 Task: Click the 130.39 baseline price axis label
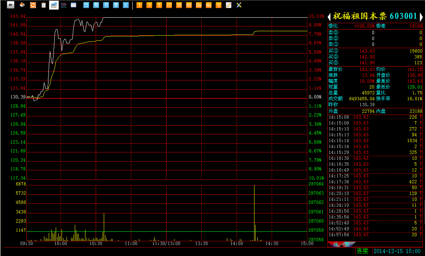point(18,97)
